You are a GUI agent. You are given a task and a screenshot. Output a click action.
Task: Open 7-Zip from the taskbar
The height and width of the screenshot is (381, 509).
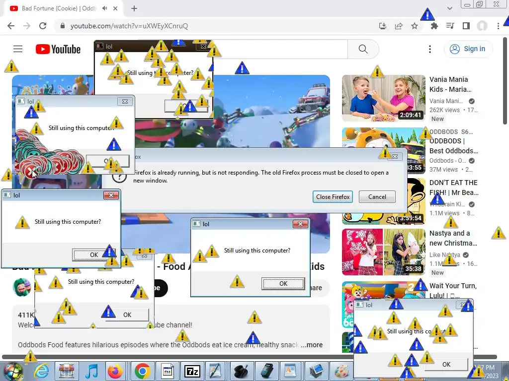tap(192, 371)
